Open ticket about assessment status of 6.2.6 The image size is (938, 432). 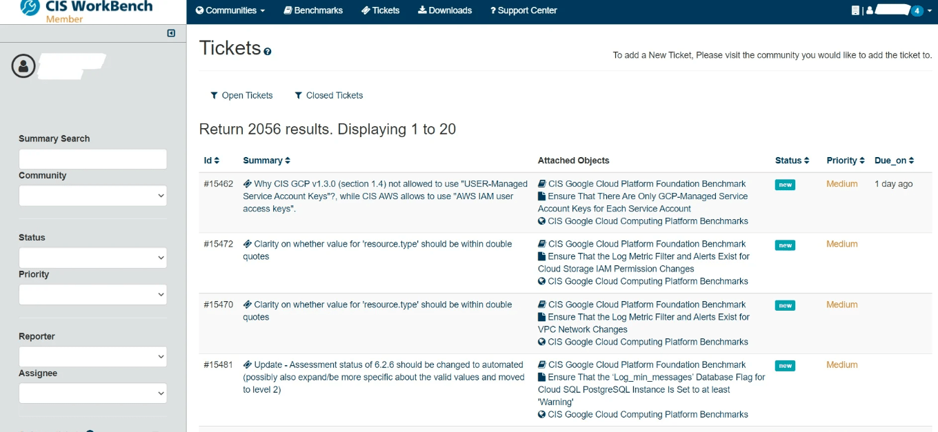383,377
